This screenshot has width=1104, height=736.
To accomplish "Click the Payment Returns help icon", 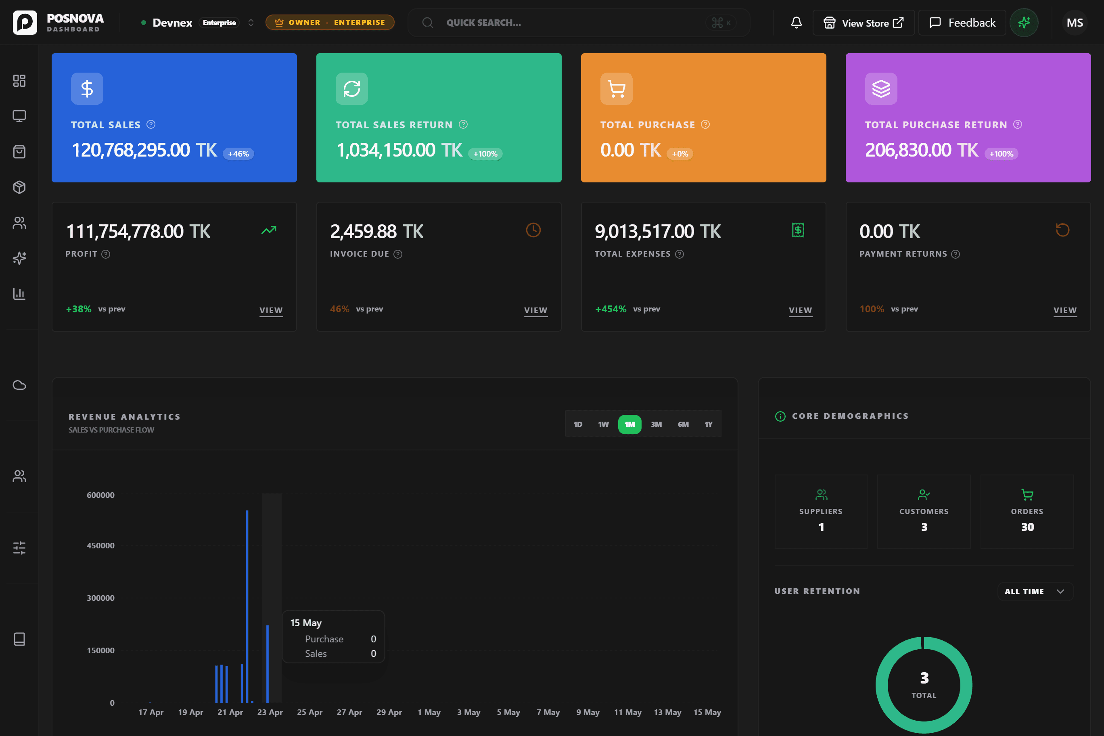I will pos(956,254).
